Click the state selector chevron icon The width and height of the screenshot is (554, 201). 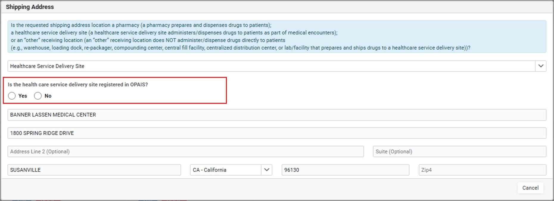pos(267,170)
